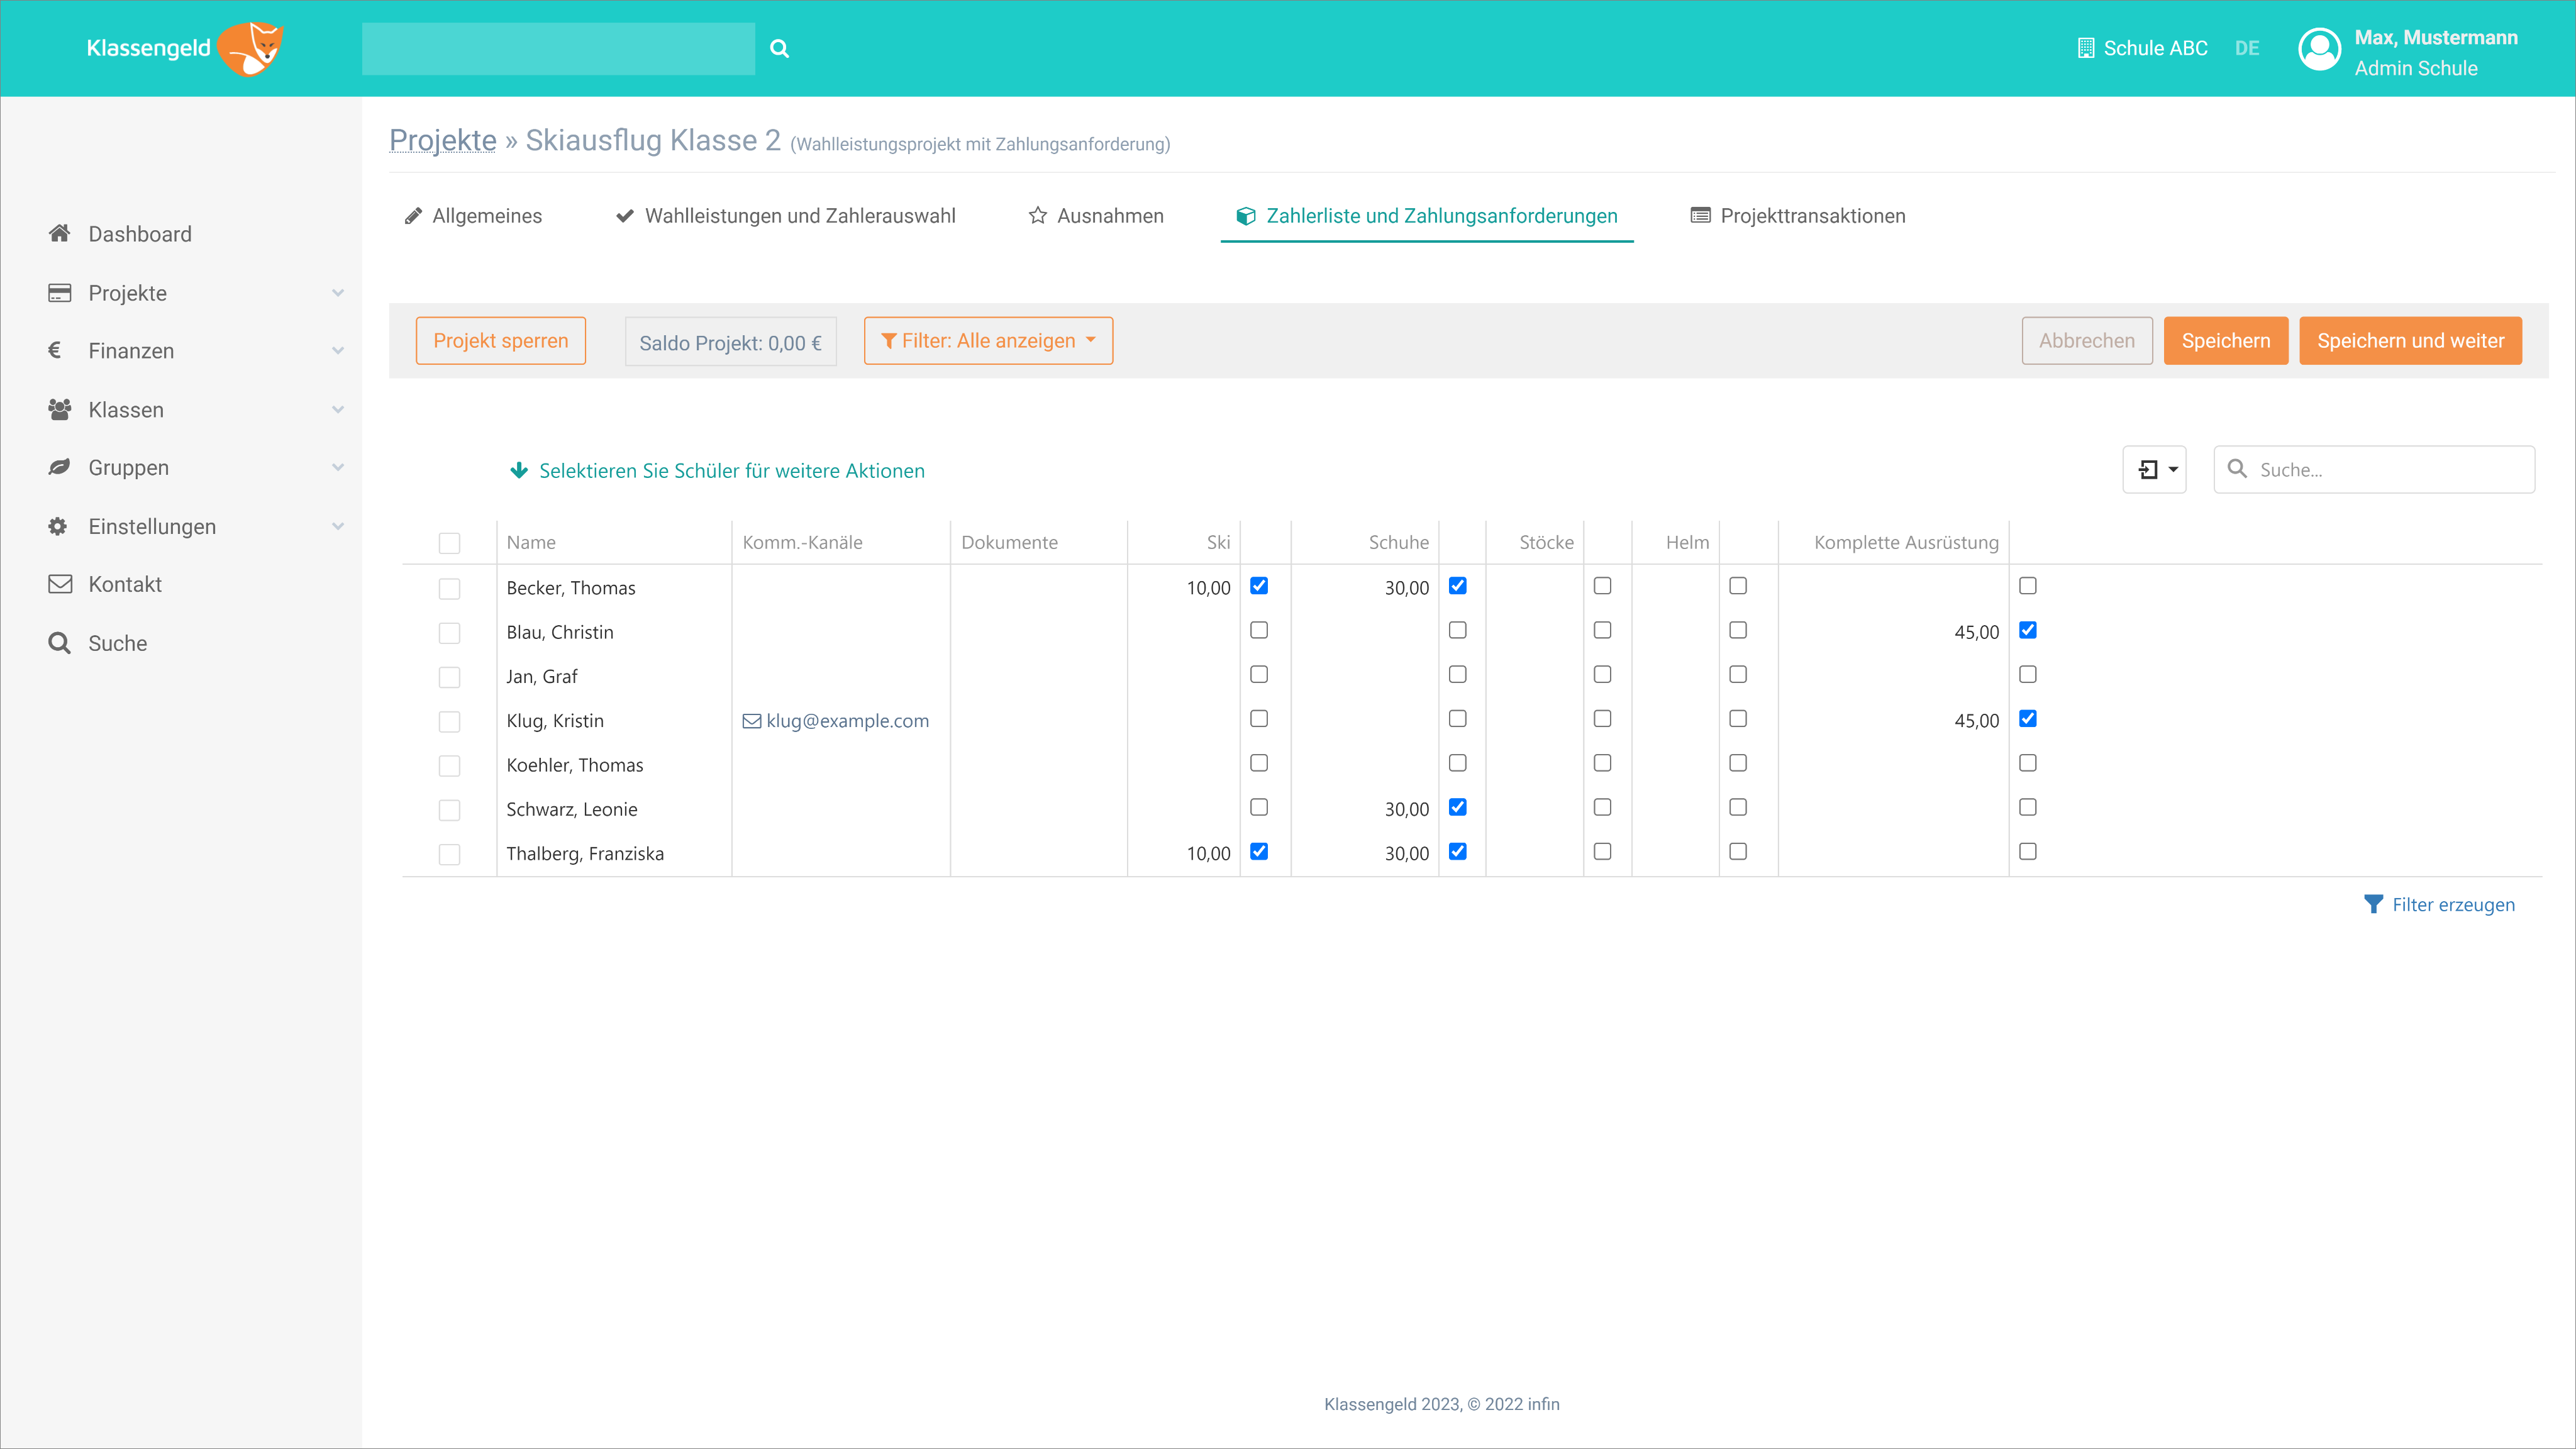This screenshot has width=2576, height=1449.
Task: Click the Klassen people icon
Action: pos(59,409)
